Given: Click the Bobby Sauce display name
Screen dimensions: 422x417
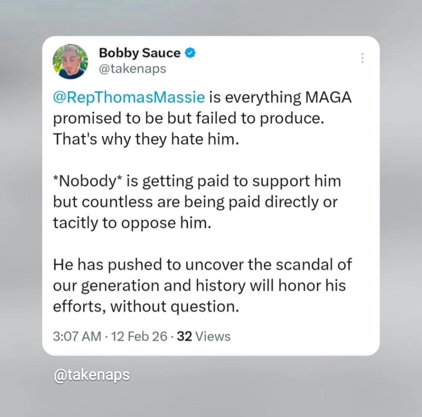Looking at the screenshot, I should (139, 53).
